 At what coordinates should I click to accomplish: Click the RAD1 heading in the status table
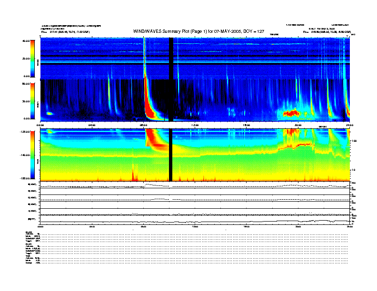coord(29,244)
